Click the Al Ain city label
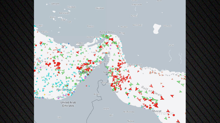220x123 pixels. pyautogui.click(x=97, y=94)
